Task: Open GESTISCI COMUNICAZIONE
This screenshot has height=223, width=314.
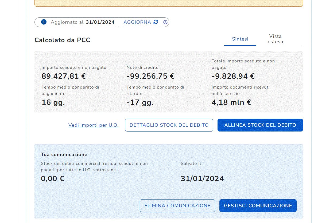Action: pyautogui.click(x=258, y=206)
